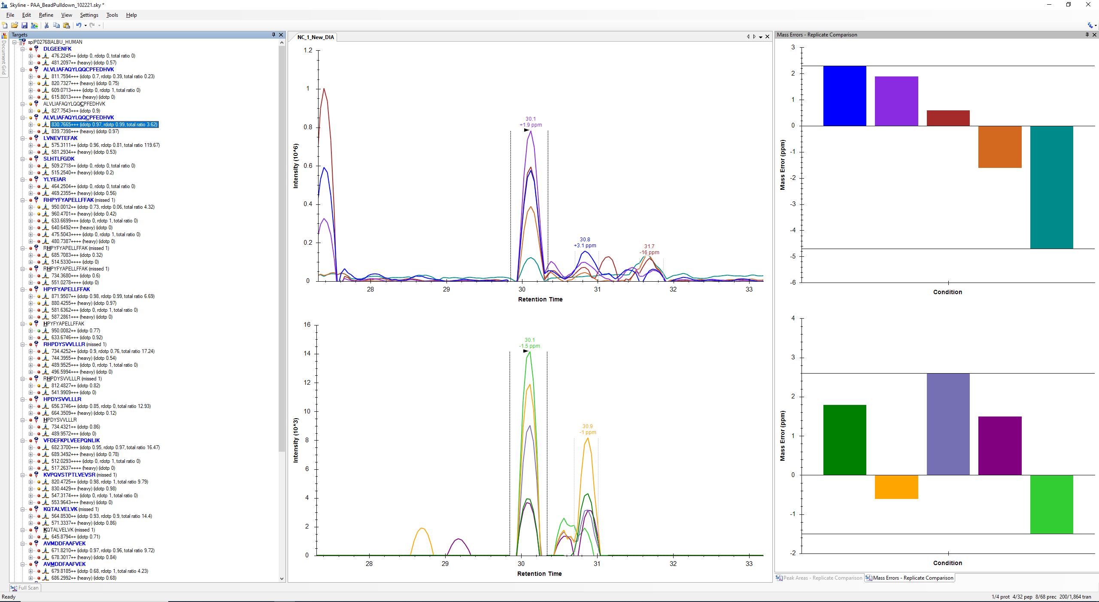1099x602 pixels.
Task: Click the Paste clipboard icon
Action: (67, 25)
